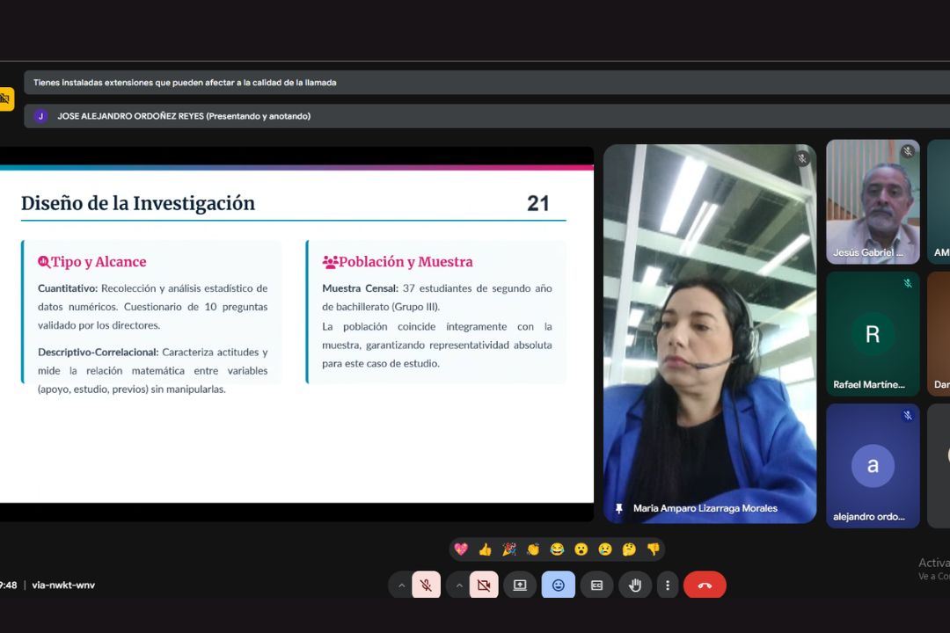The width and height of the screenshot is (950, 633).
Task: Expand video settings chevron
Action: coord(458,586)
